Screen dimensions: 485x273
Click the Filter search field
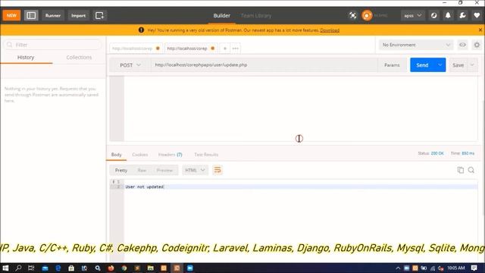[x=53, y=45]
